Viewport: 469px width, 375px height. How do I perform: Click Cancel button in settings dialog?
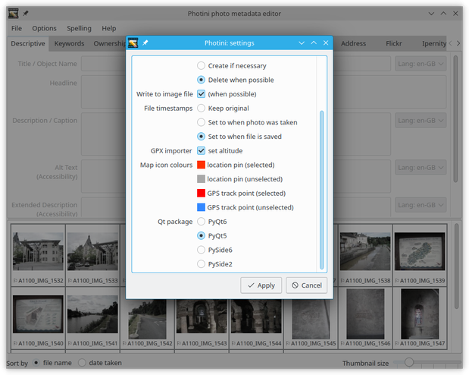307,285
